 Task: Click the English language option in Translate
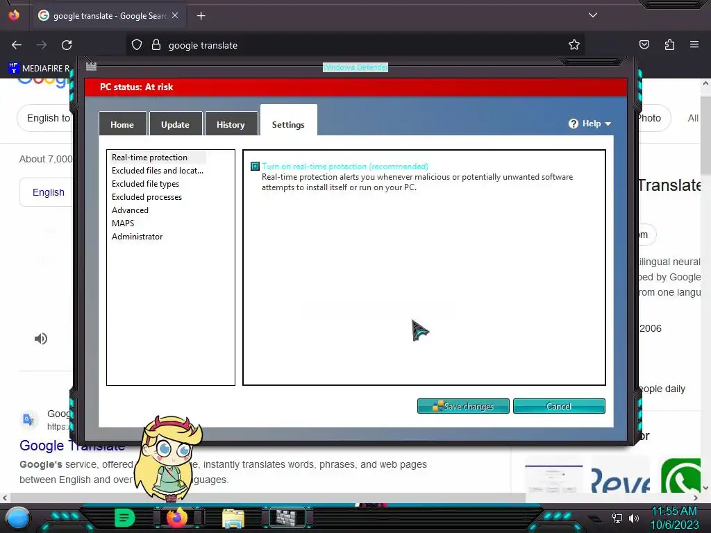pos(49,192)
